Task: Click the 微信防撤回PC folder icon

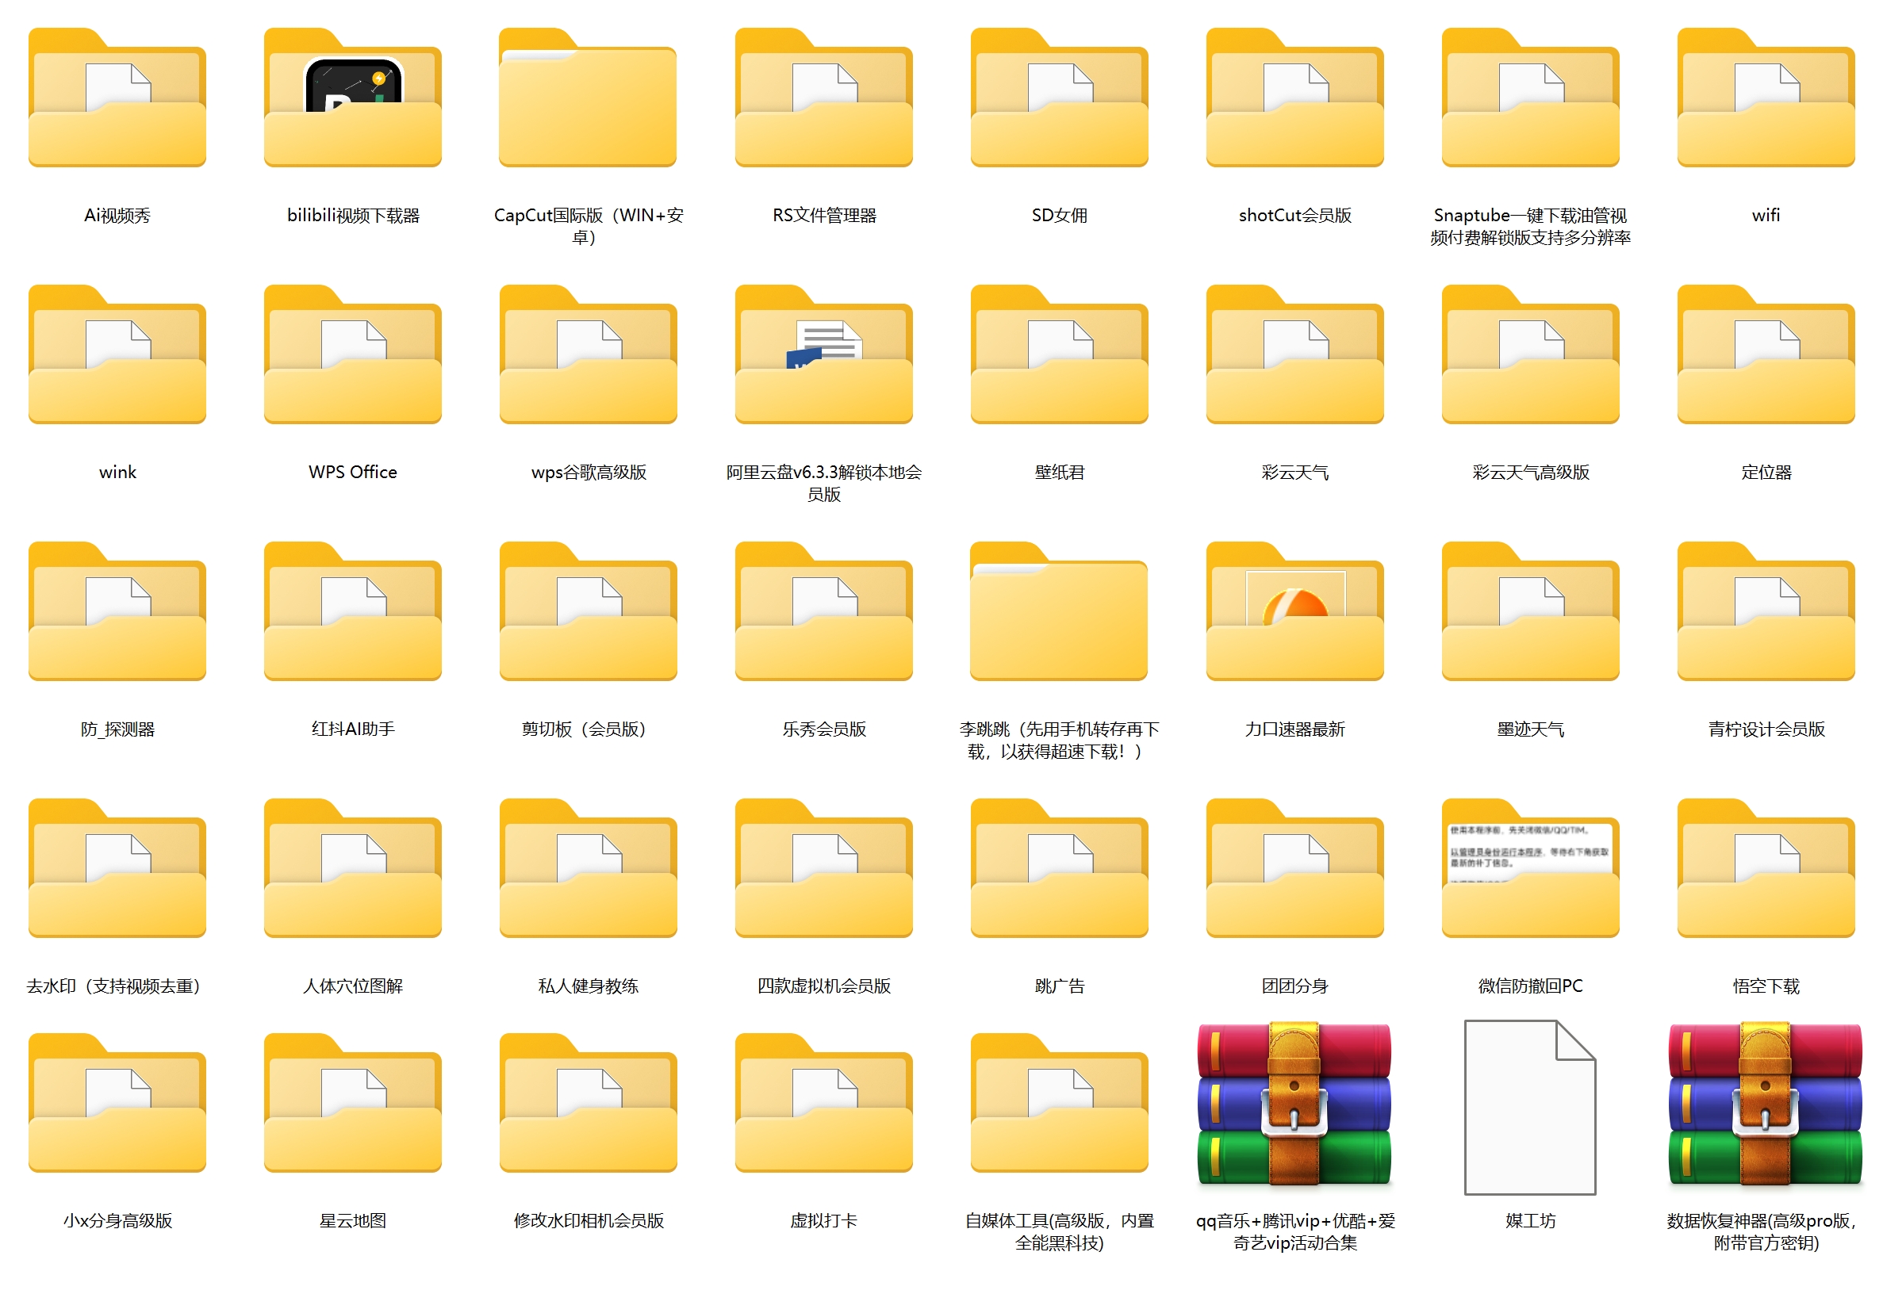Action: [x=1529, y=869]
